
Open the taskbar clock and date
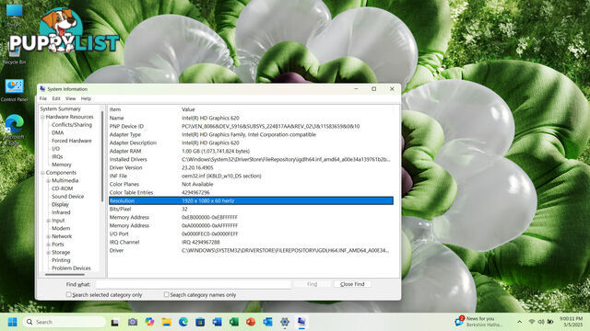point(571,322)
